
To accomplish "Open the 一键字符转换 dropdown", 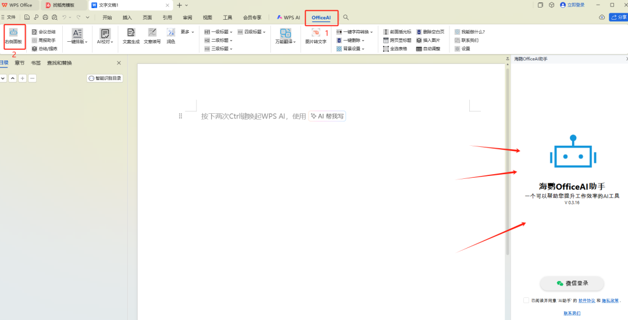I will pos(355,31).
